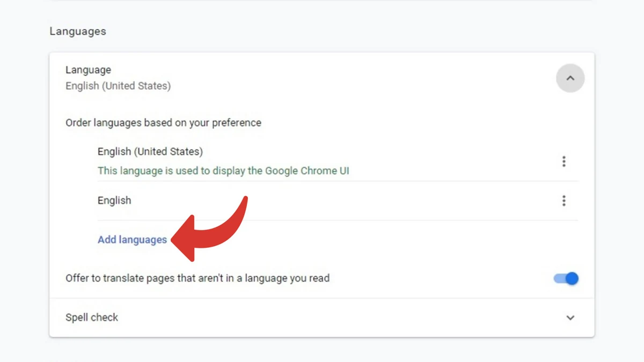Click the gray circle behind the collapse chevron
644x362 pixels.
(x=580, y=86)
